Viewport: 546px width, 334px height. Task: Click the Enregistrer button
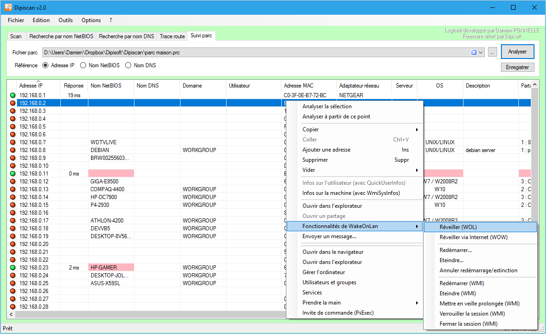pyautogui.click(x=517, y=67)
